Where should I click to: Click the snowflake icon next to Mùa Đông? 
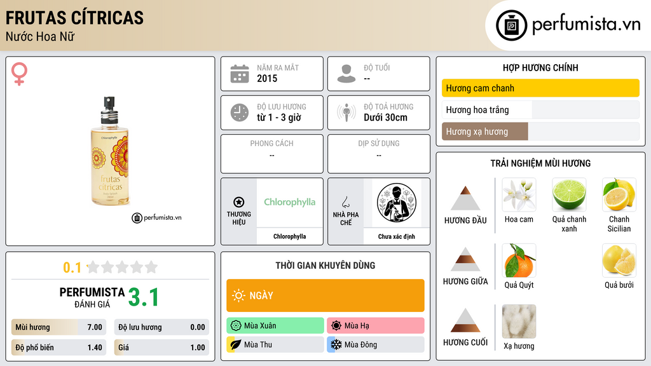tap(336, 344)
